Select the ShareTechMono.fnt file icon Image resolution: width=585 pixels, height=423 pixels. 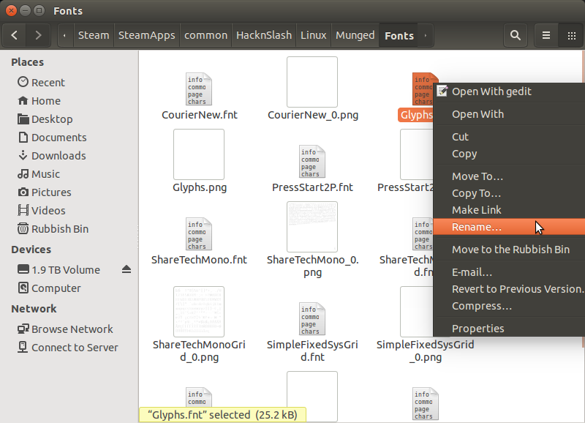click(x=198, y=234)
